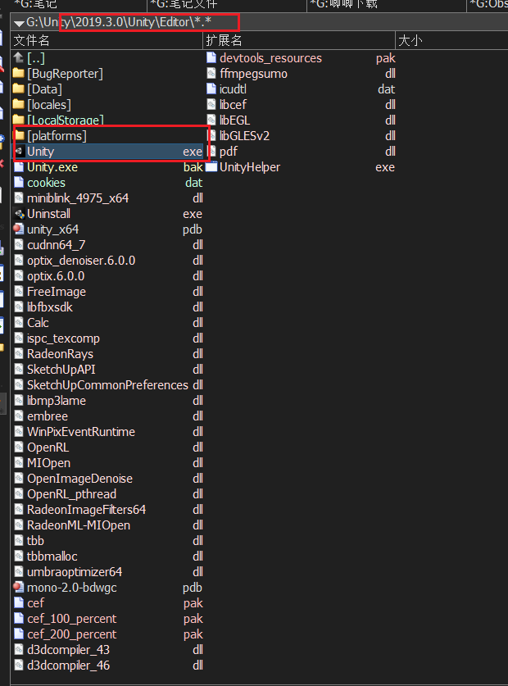Screen dimensions: 508x686
Task: Select the unity_x64 pdb file icon
Action: [19, 229]
